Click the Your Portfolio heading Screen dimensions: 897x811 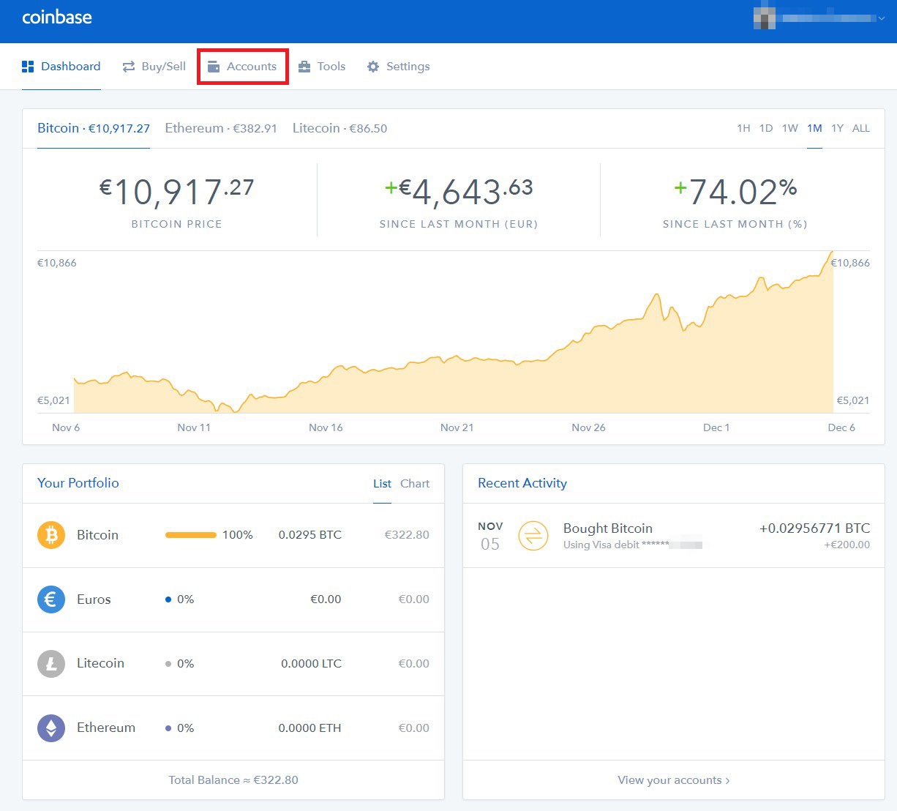(78, 483)
